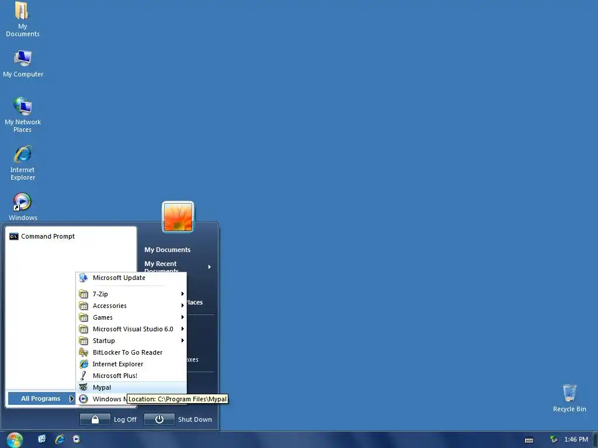This screenshot has height=448, width=598.
Task: Click the Games folder icon
Action: click(x=84, y=317)
